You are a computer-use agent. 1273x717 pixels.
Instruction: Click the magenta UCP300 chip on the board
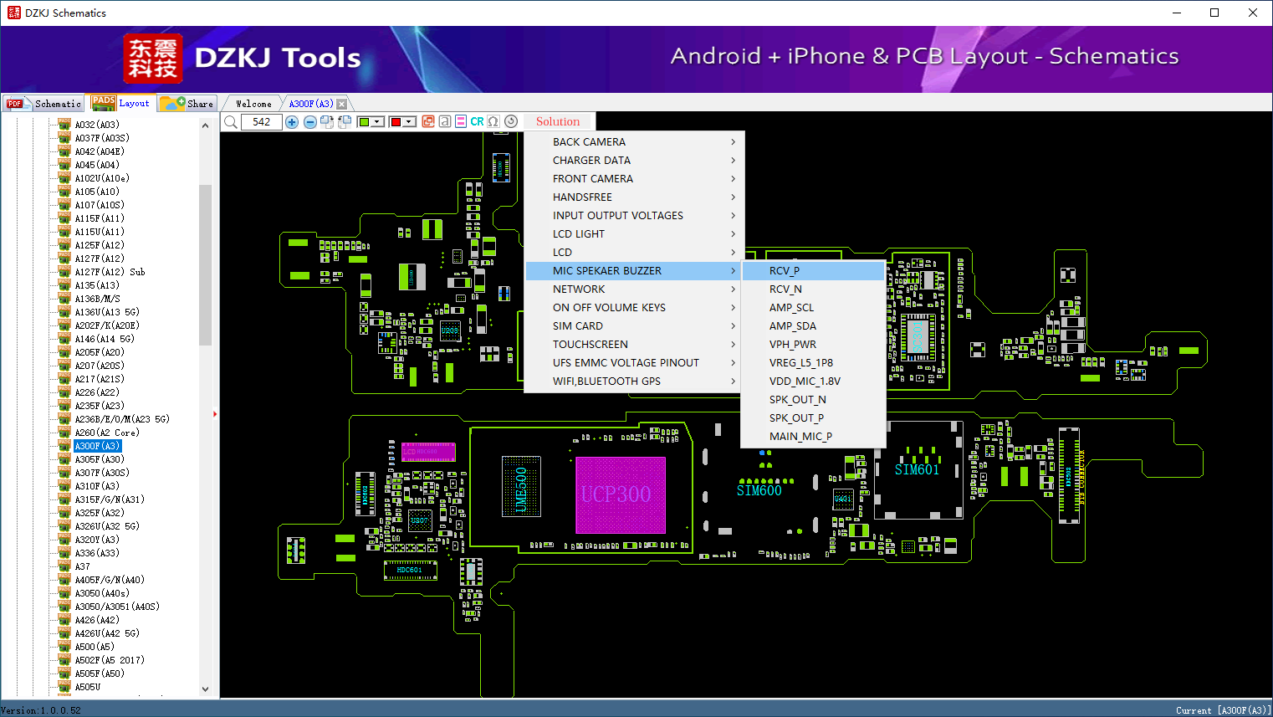[x=621, y=494]
